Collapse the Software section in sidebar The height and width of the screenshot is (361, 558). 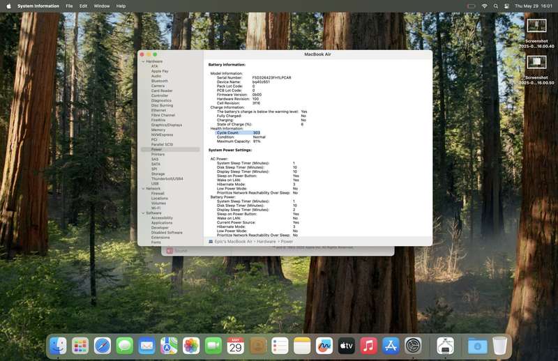click(144, 213)
